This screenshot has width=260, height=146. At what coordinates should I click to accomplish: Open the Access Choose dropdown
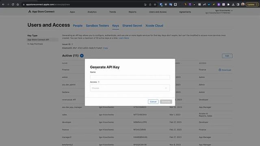[130, 88]
